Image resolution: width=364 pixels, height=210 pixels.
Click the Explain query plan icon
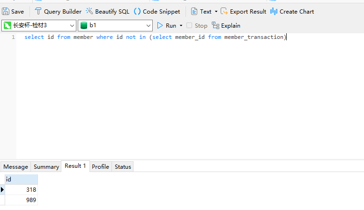[215, 25]
